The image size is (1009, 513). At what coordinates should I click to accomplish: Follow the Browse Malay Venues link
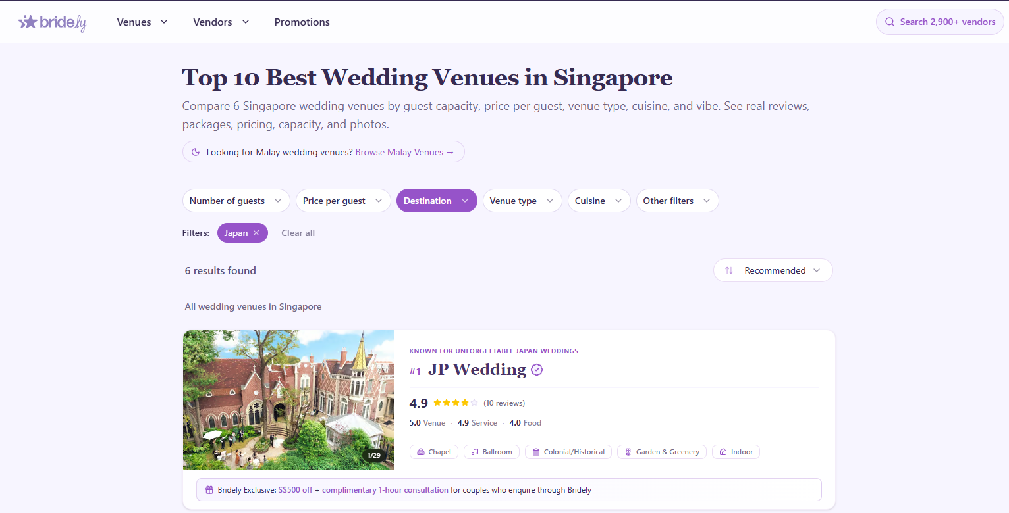404,152
